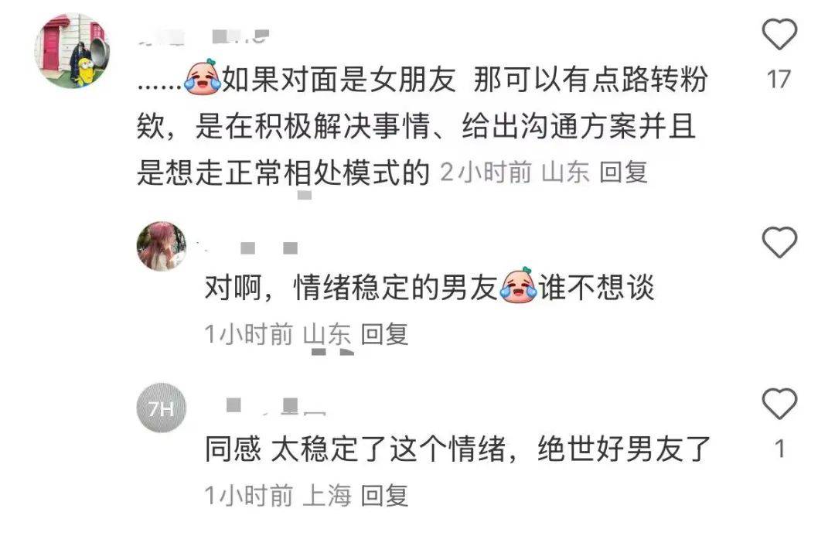835x536 pixels.
Task: Tap the crying emoji in the top comment
Action: (203, 77)
